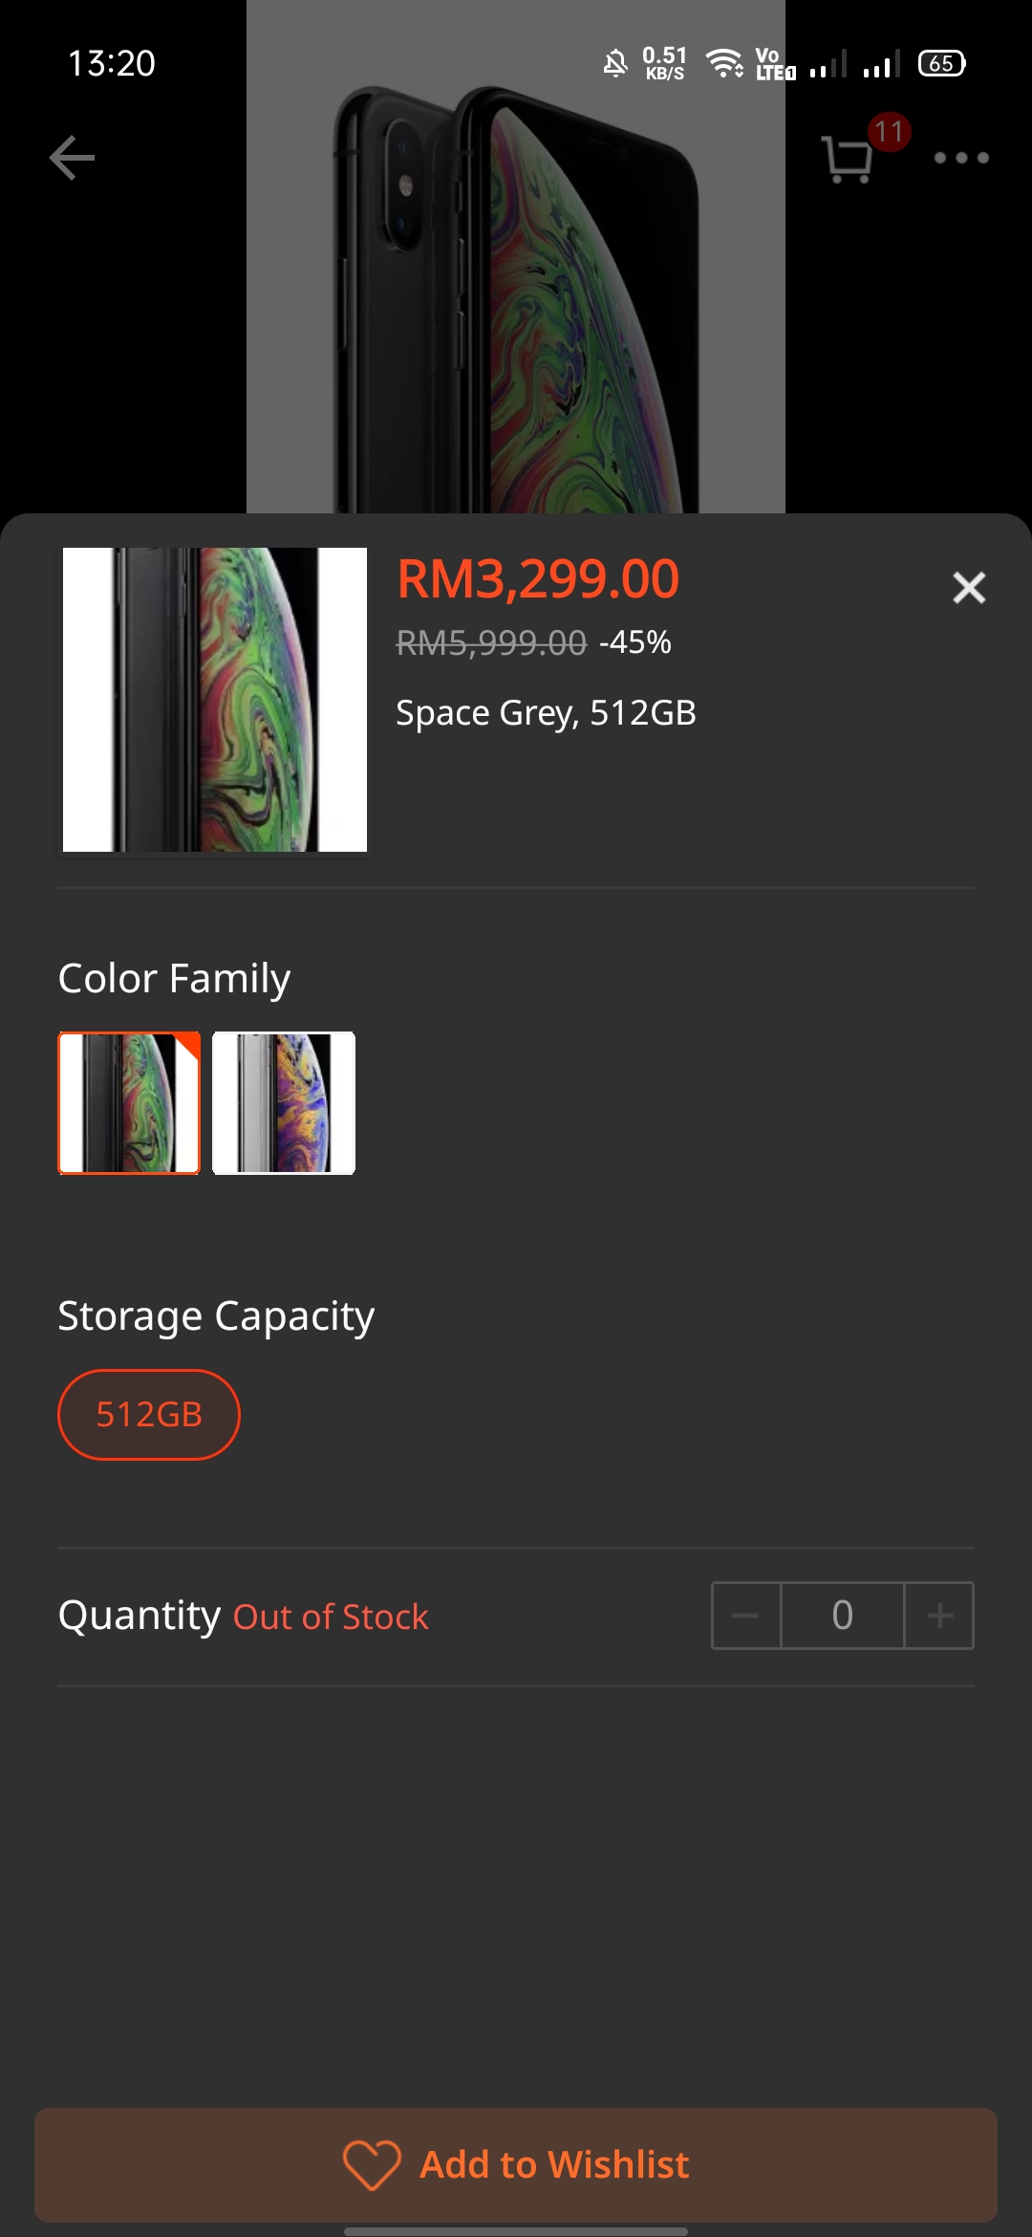1032x2237 pixels.
Task: Click the quantity number field
Action: pos(843,1616)
